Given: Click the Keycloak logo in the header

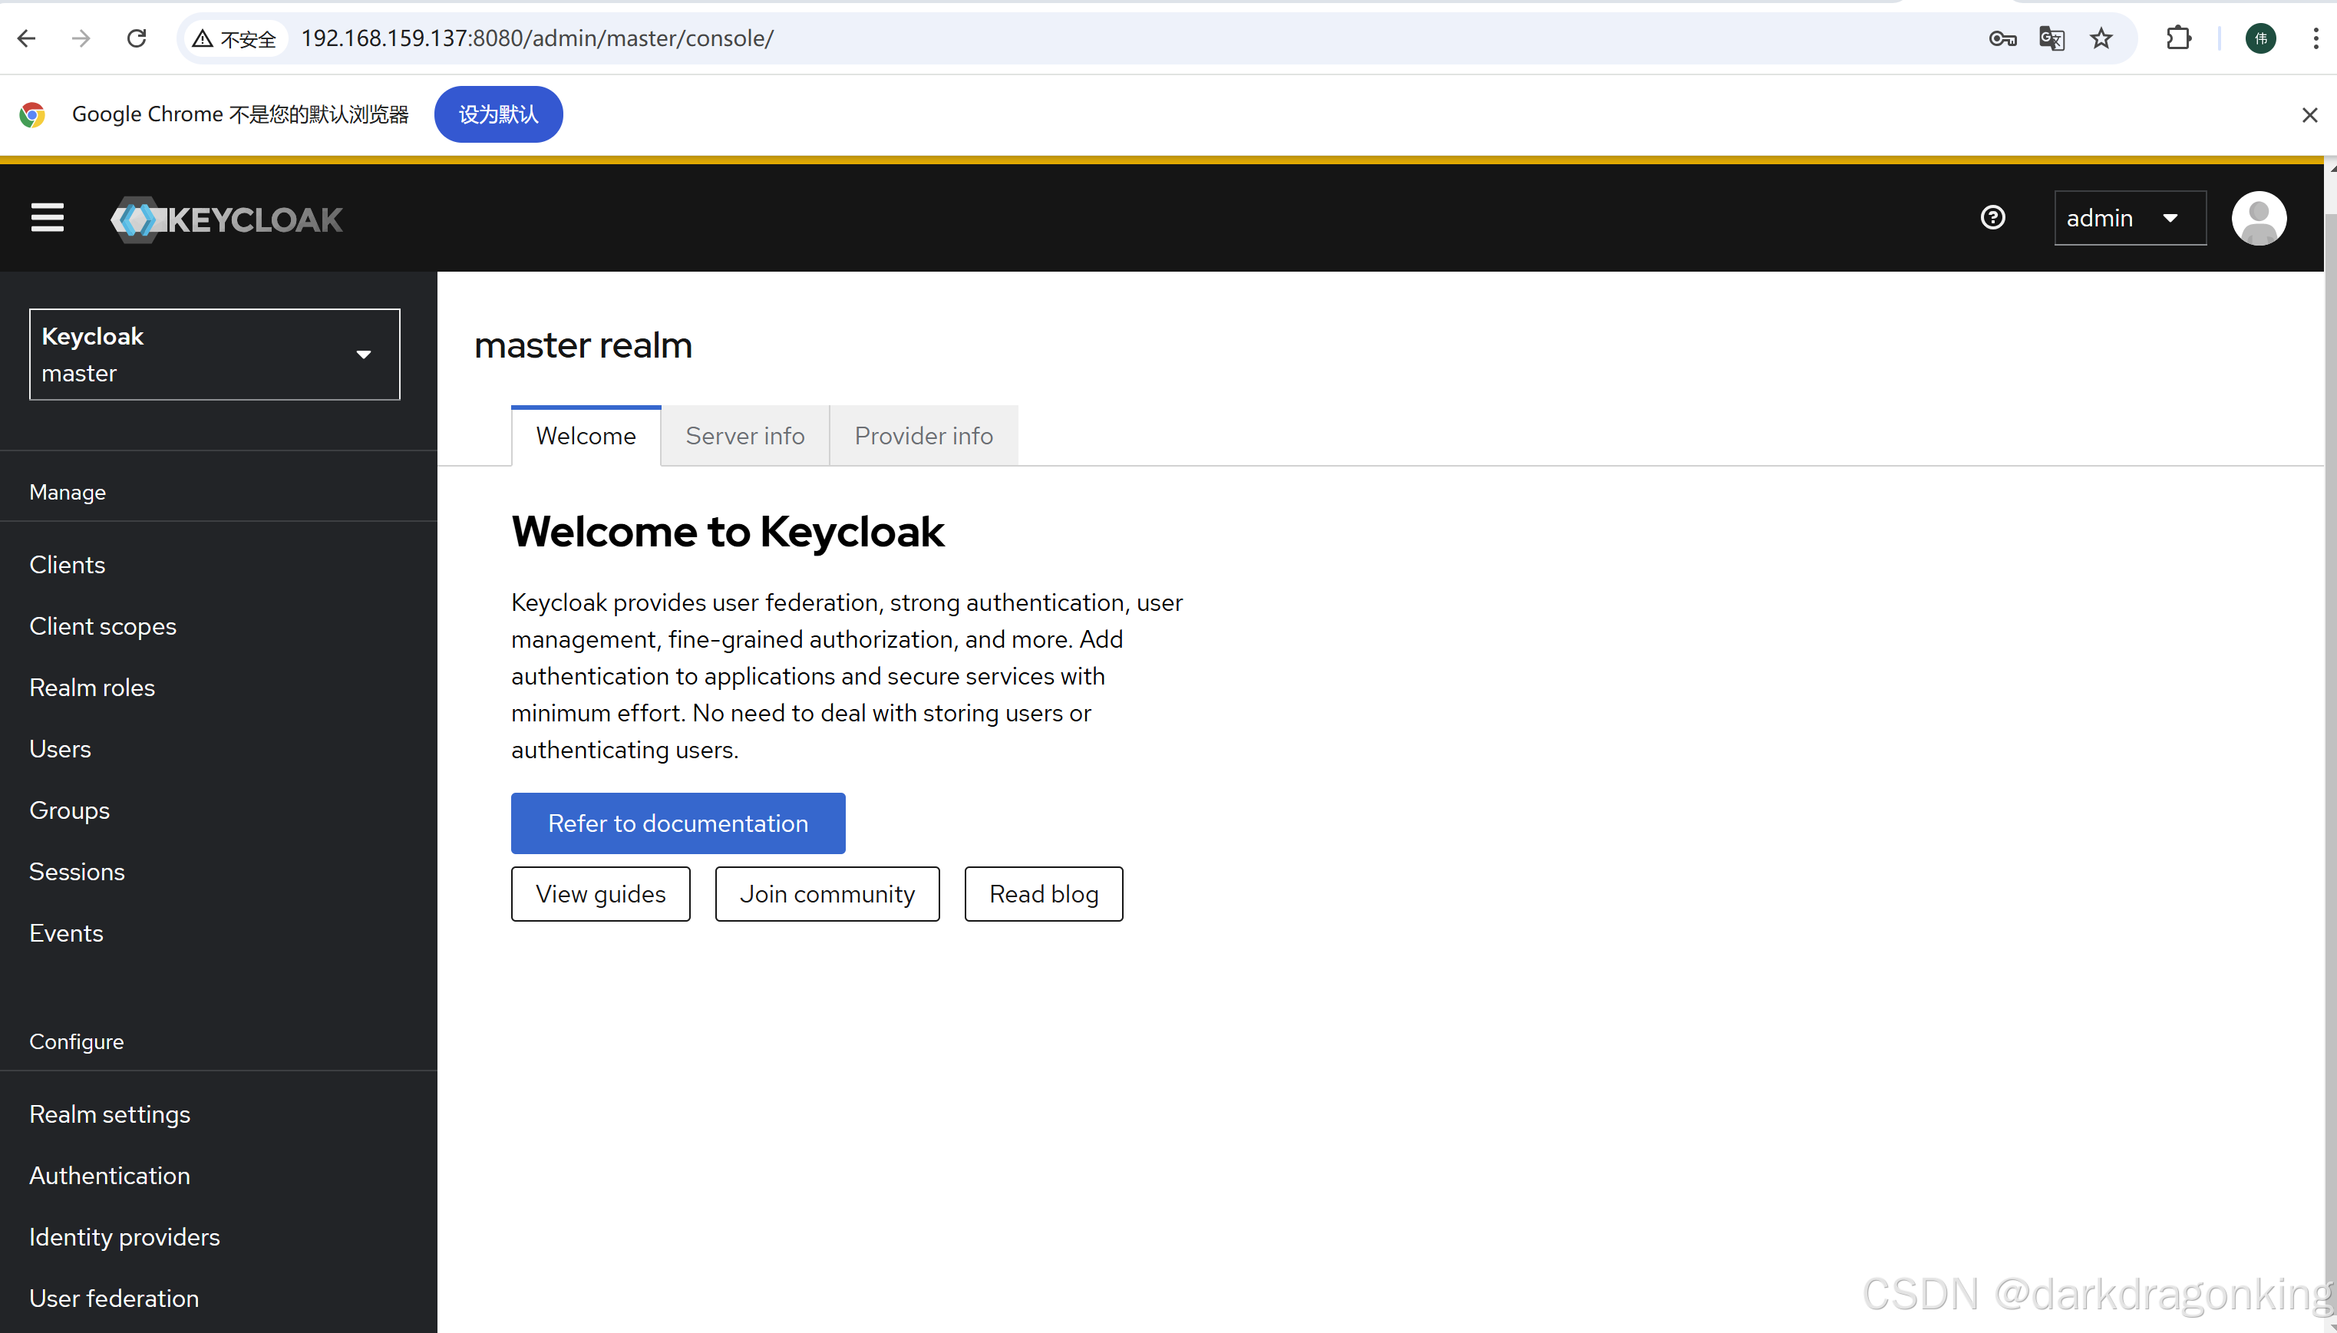Looking at the screenshot, I should [225, 218].
